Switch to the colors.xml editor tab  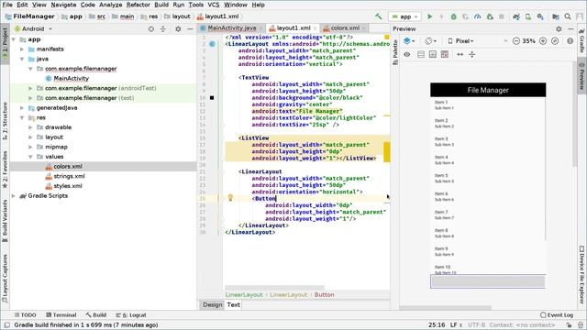point(345,28)
